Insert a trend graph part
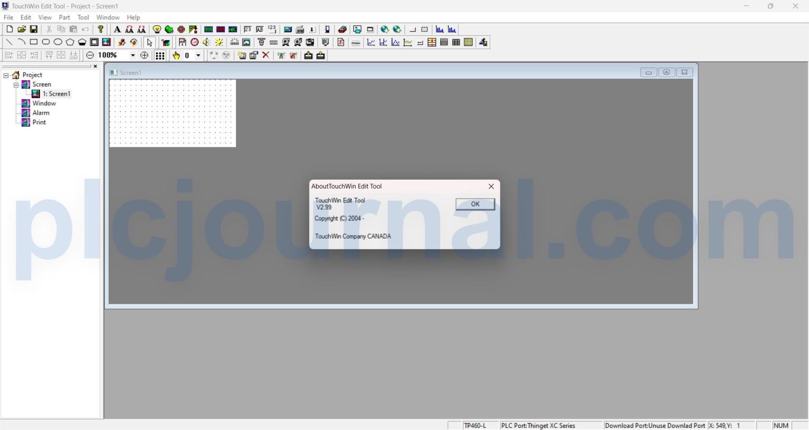The image size is (809, 430). [x=371, y=42]
